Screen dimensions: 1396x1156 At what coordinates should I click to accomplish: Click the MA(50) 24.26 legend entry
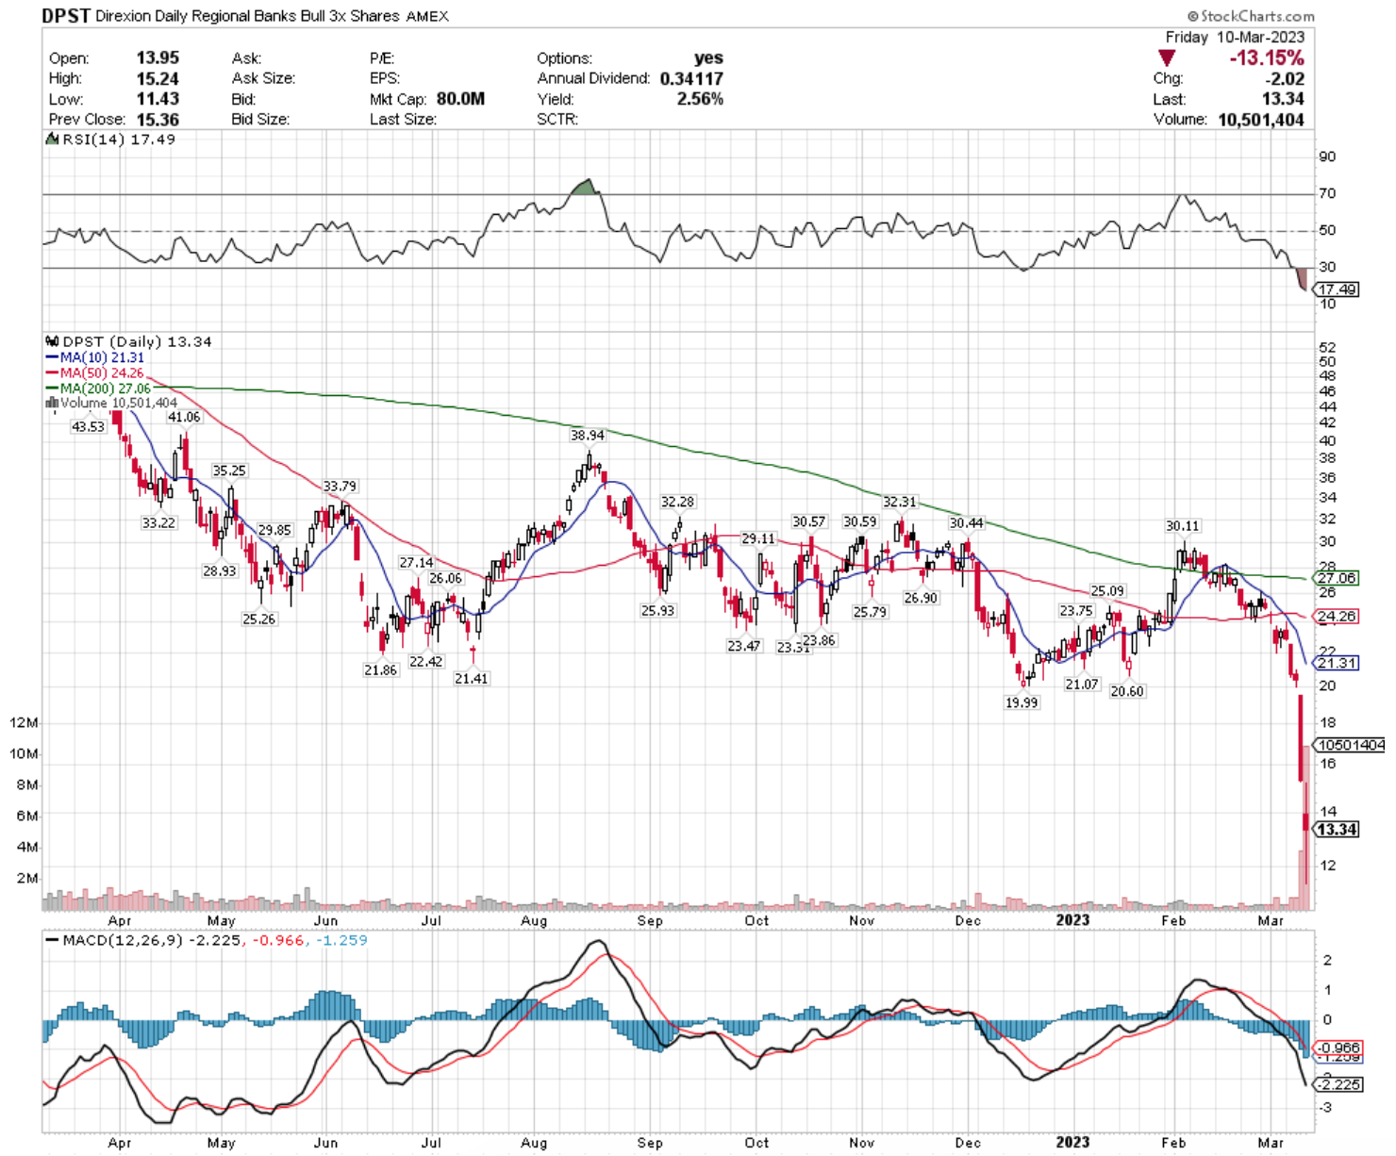pyautogui.click(x=95, y=373)
